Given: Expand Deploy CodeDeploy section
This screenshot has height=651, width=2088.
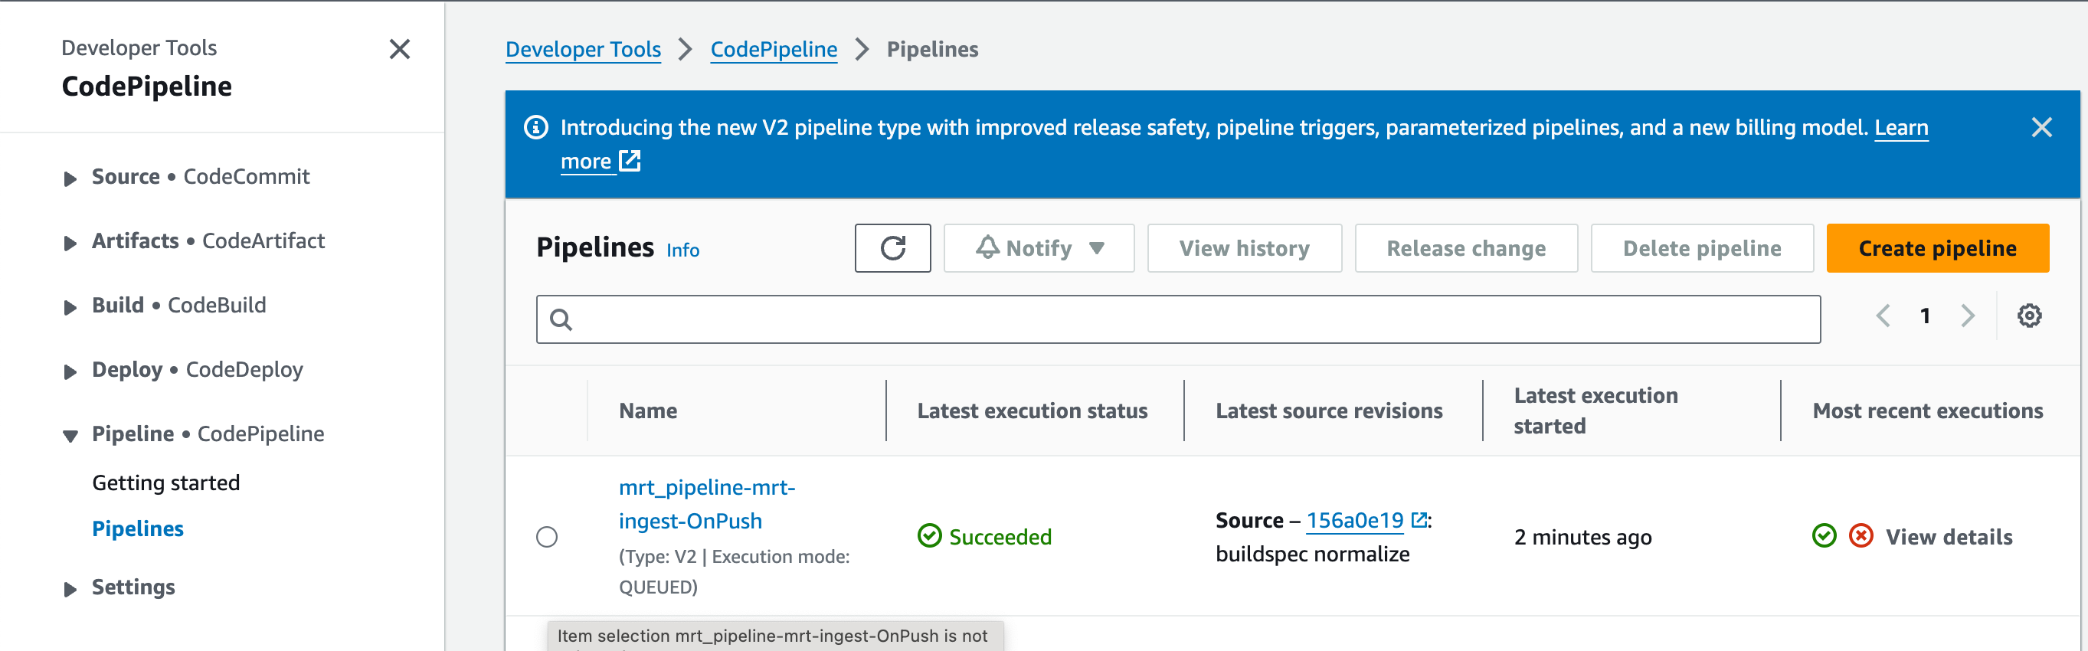Looking at the screenshot, I should (x=70, y=371).
